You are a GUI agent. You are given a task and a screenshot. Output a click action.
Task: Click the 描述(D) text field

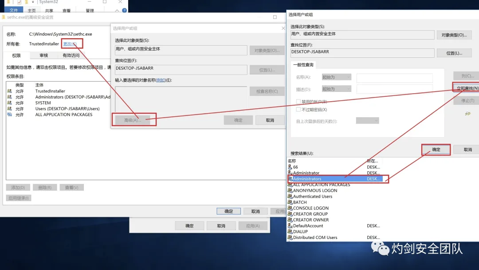coord(394,89)
